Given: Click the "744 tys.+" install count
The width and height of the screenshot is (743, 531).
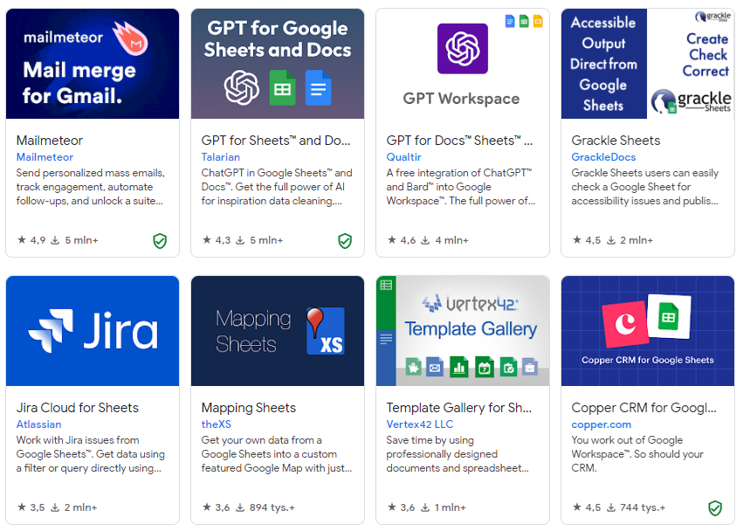Looking at the screenshot, I should 643,507.
